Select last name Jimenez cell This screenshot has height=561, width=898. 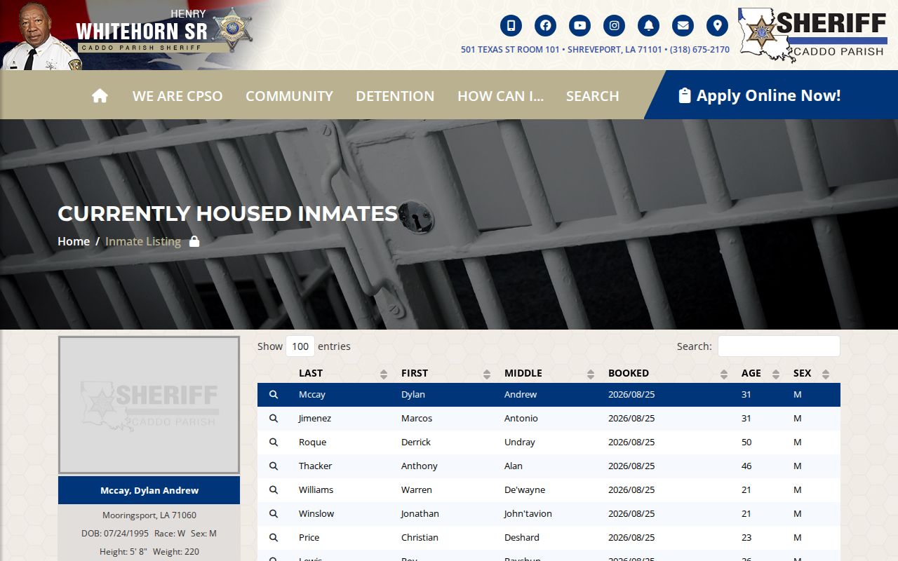315,419
